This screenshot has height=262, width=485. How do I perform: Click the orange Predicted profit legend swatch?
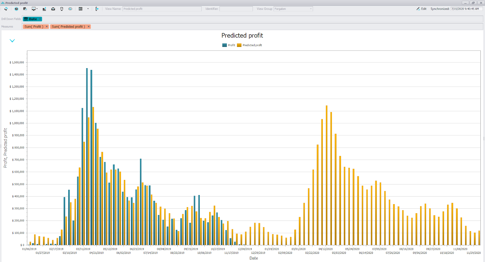[x=239, y=45]
